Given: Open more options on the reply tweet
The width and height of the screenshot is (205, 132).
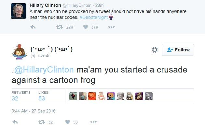Looking at the screenshot, I should [93, 122].
